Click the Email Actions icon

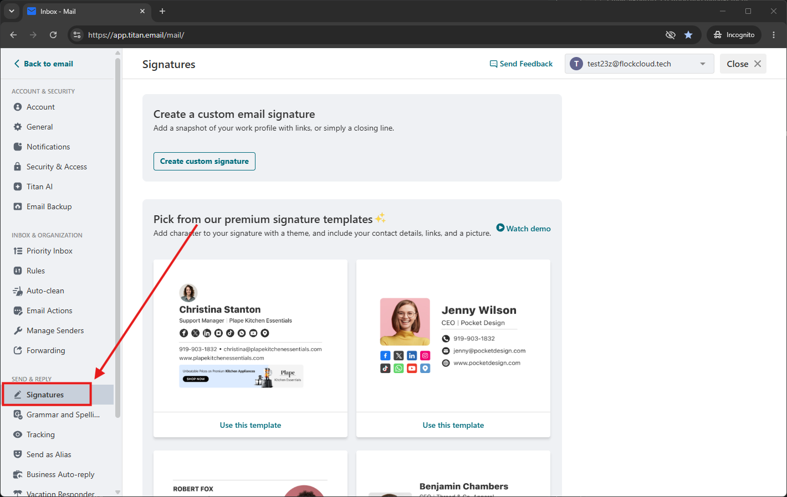pos(18,310)
